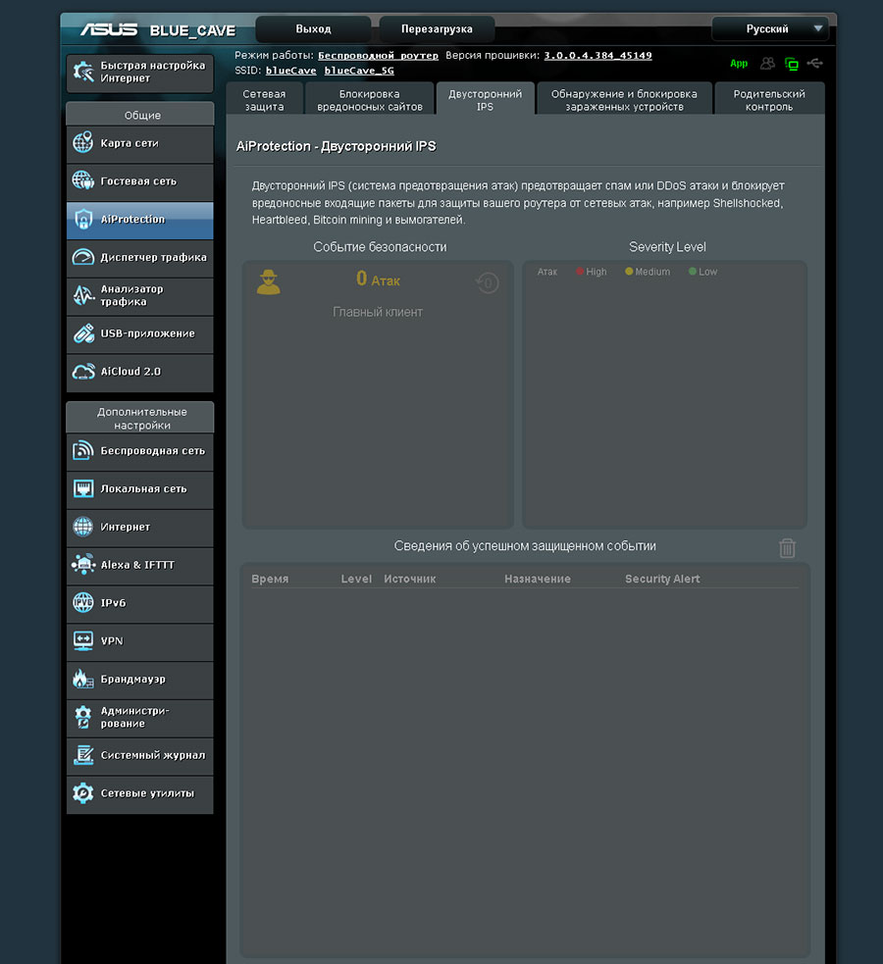Open Карта сети network map

tap(139, 143)
